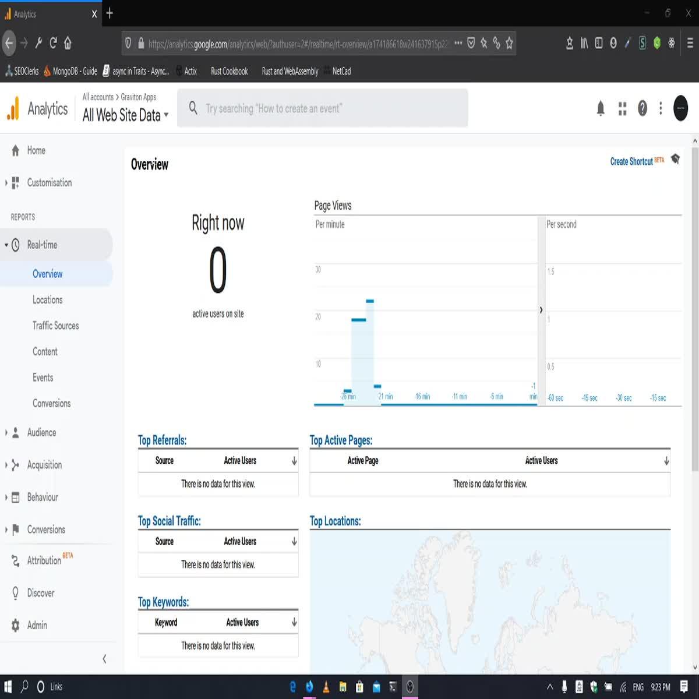Click the Create Shortcut link
This screenshot has height=699, width=699.
[633, 161]
